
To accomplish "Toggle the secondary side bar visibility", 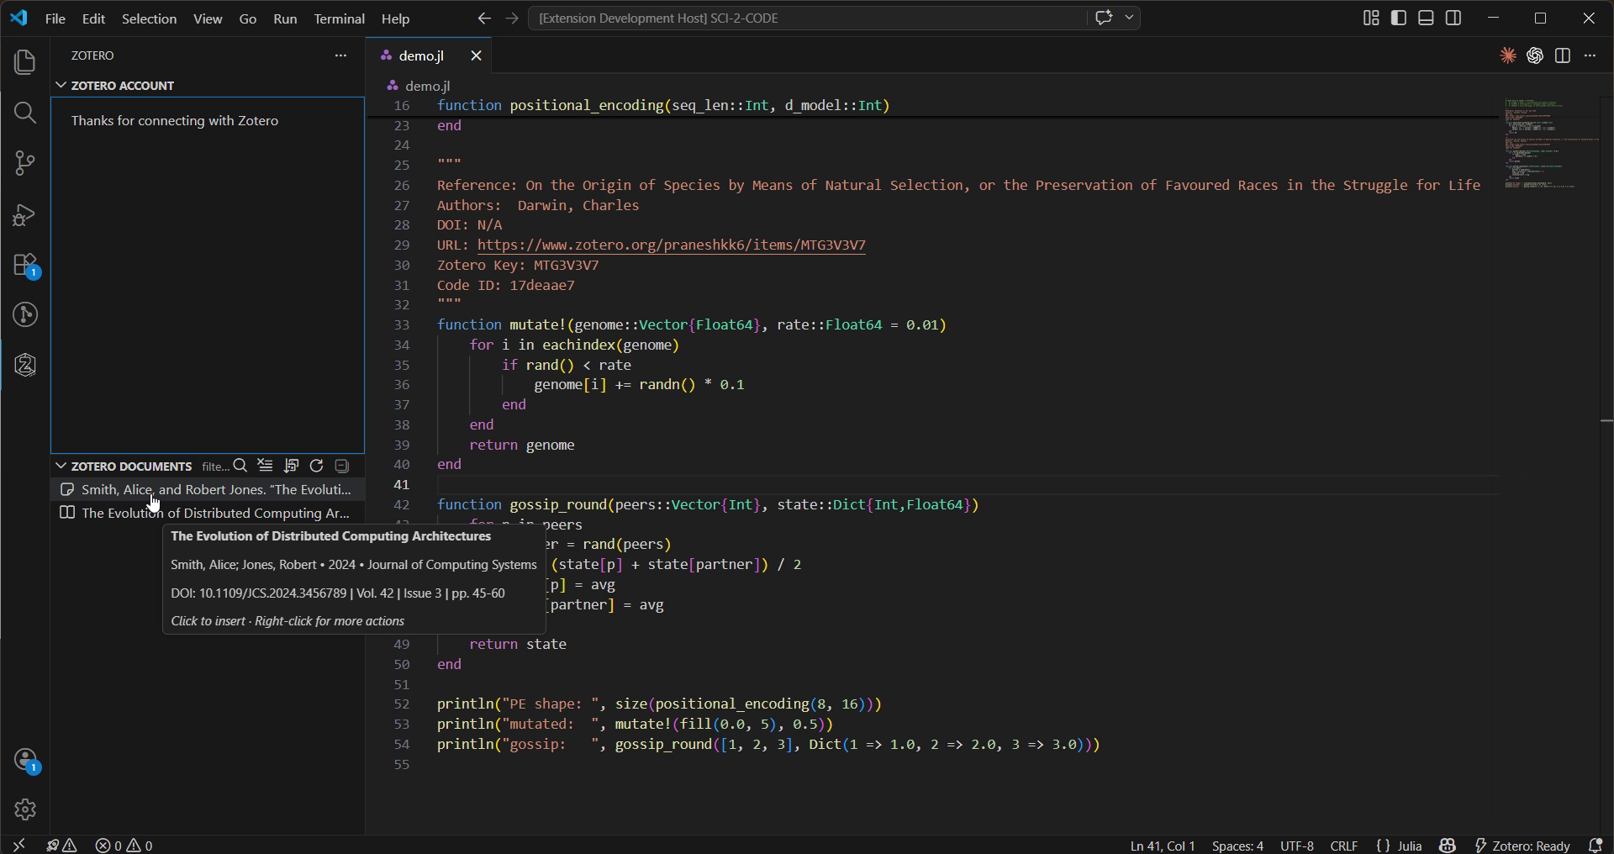I will (1453, 18).
